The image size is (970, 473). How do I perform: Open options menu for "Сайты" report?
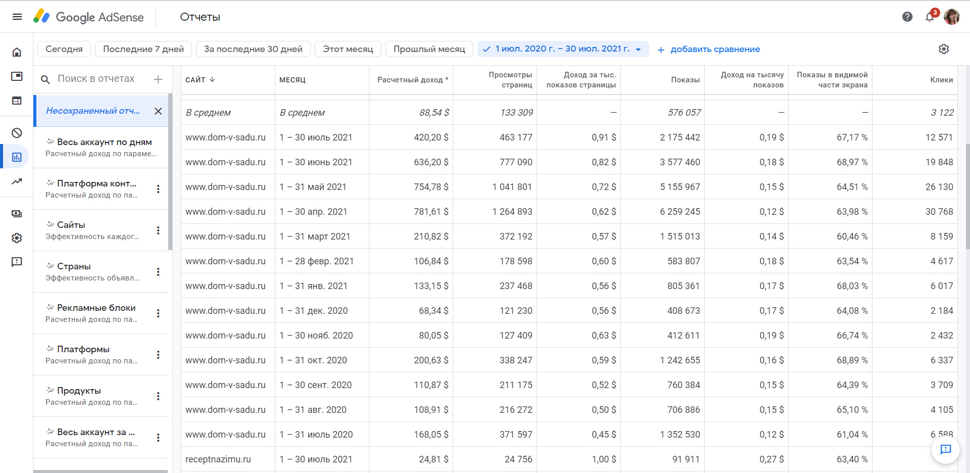158,230
